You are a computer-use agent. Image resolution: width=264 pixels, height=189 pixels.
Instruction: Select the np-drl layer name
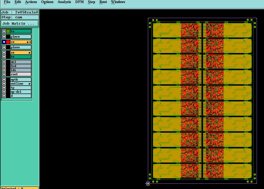point(21,92)
